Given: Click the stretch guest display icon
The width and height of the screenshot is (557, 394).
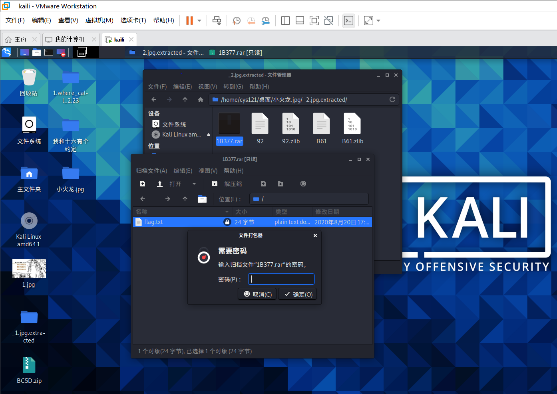Looking at the screenshot, I should point(368,20).
